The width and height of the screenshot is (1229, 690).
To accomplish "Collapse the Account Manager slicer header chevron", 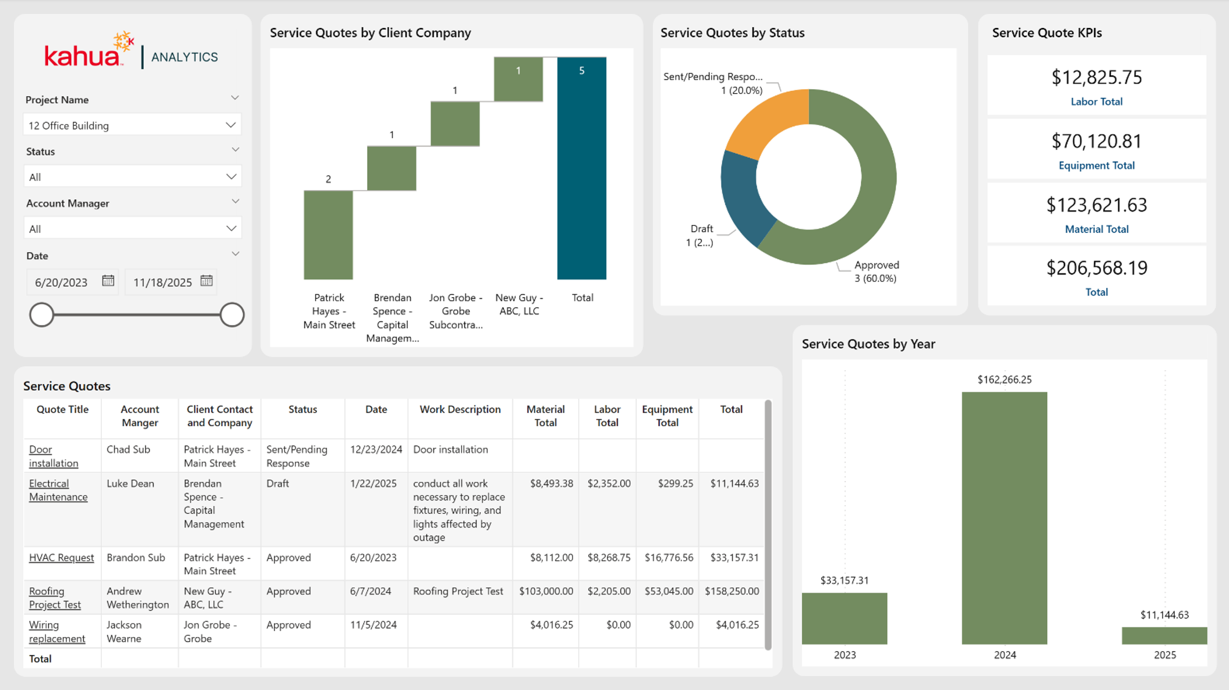I will coord(235,202).
